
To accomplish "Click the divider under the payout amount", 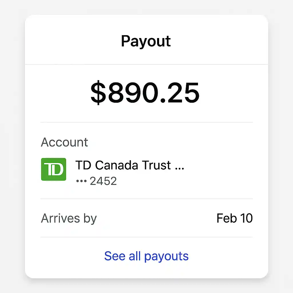I will pyautogui.click(x=146, y=122).
